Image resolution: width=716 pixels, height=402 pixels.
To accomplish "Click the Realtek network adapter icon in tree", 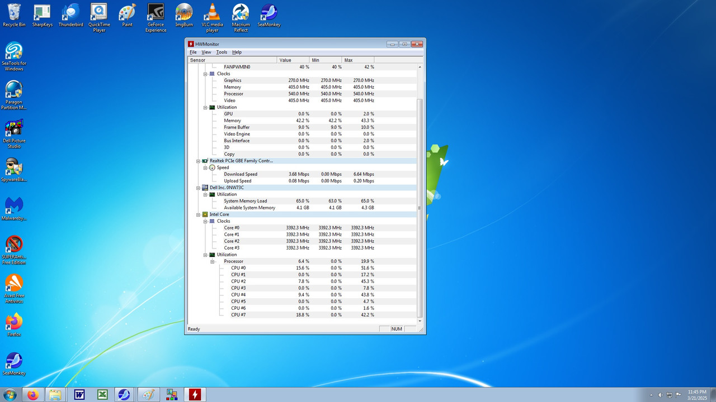I will pos(205,161).
